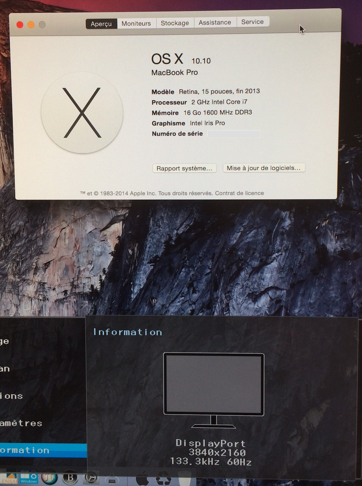The image size is (362, 486).
Task: Click the Intel Iris Pro graphics text
Action: click(x=207, y=123)
